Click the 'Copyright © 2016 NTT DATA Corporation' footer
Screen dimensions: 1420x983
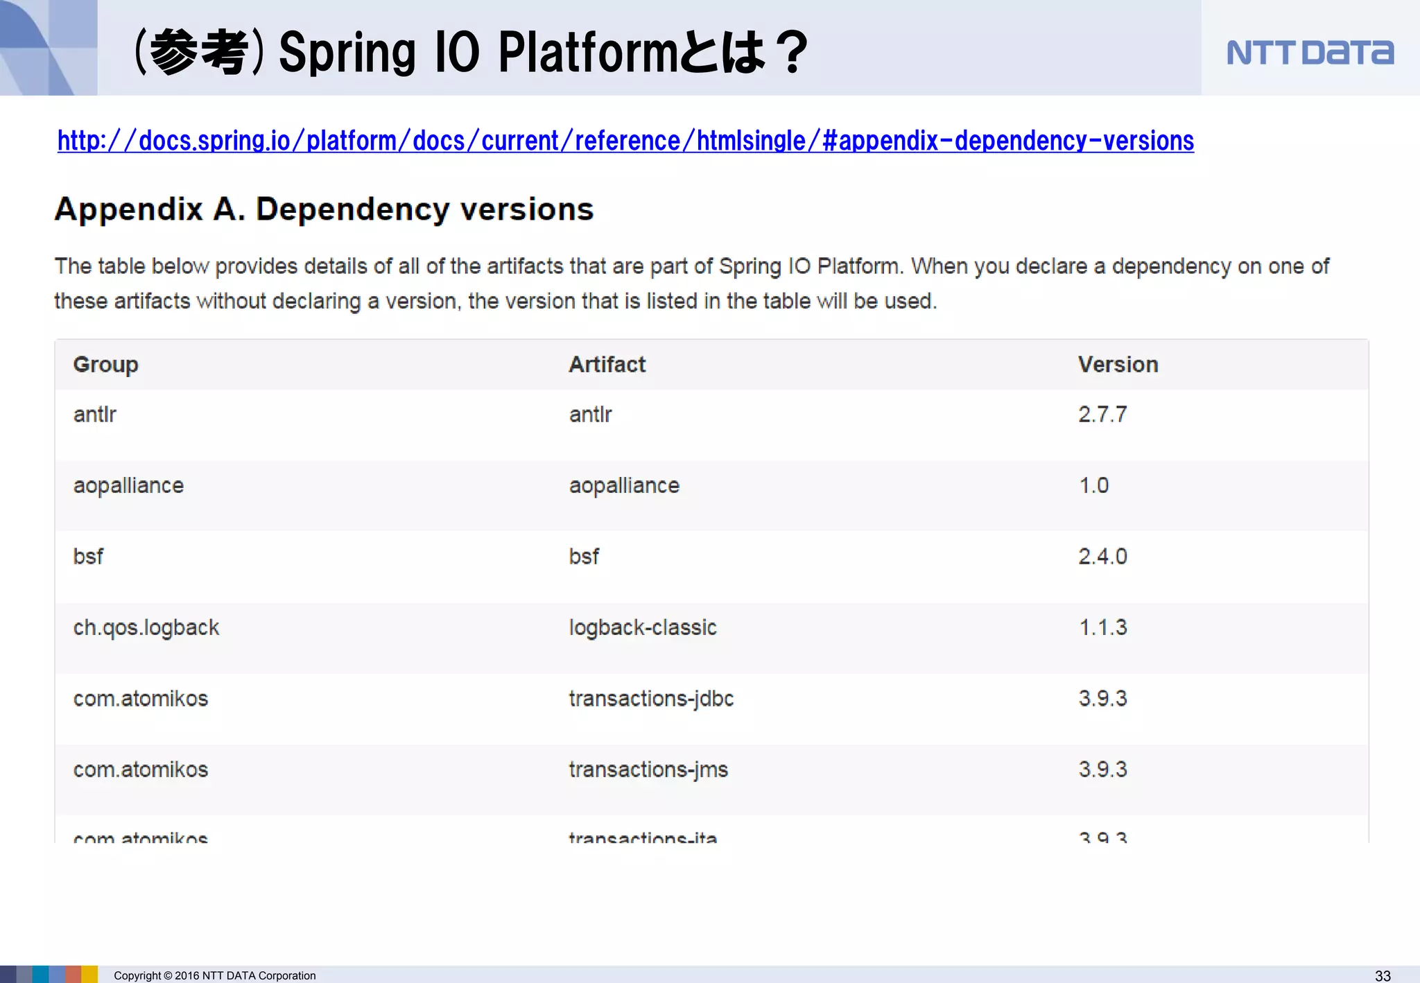[215, 975]
